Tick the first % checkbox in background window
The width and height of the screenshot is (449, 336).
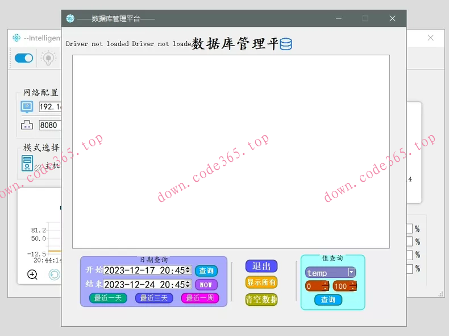(x=409, y=229)
